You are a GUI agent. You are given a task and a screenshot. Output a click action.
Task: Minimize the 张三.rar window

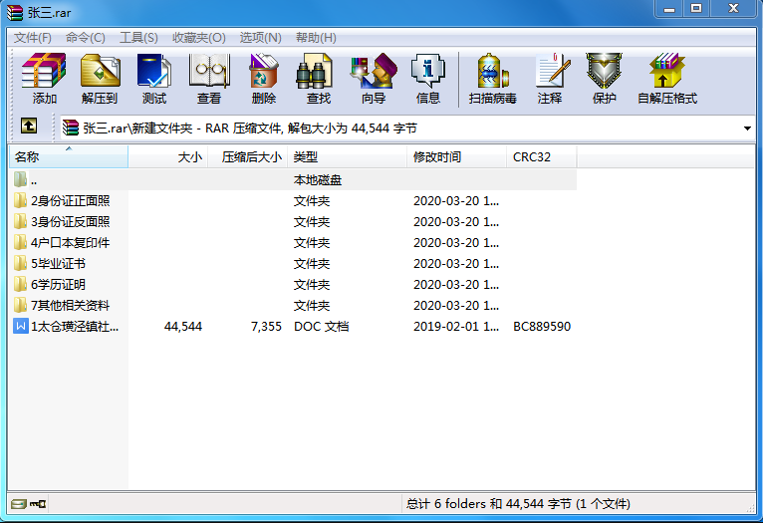tap(669, 9)
